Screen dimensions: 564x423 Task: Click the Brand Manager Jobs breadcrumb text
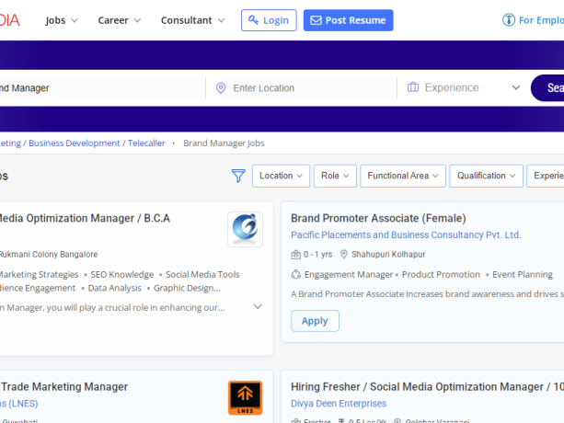coord(224,143)
